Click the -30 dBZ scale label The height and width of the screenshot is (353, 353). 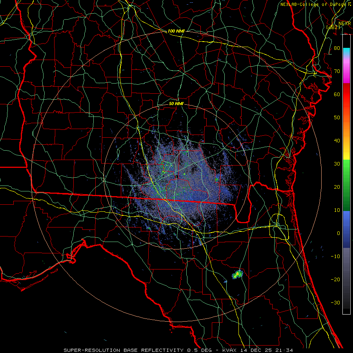click(x=335, y=302)
